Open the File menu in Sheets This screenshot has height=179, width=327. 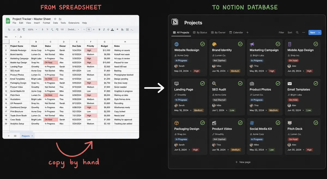coord(14,23)
